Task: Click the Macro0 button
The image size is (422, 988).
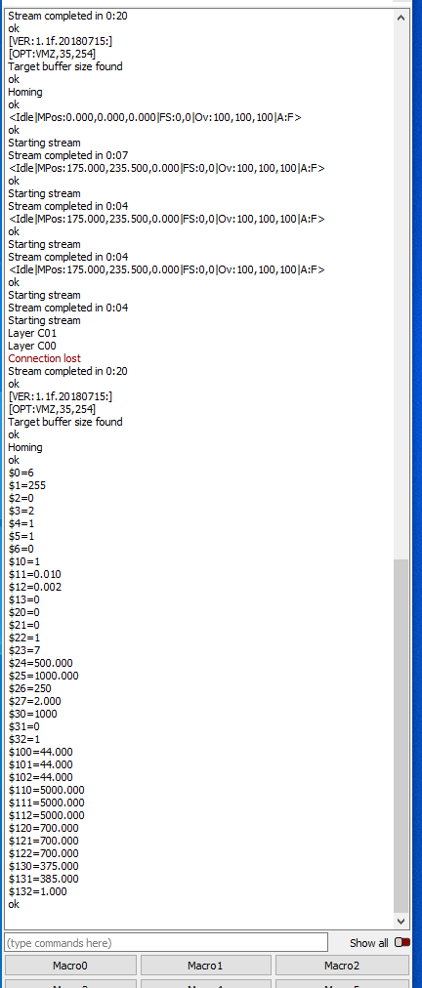Action: 70,965
